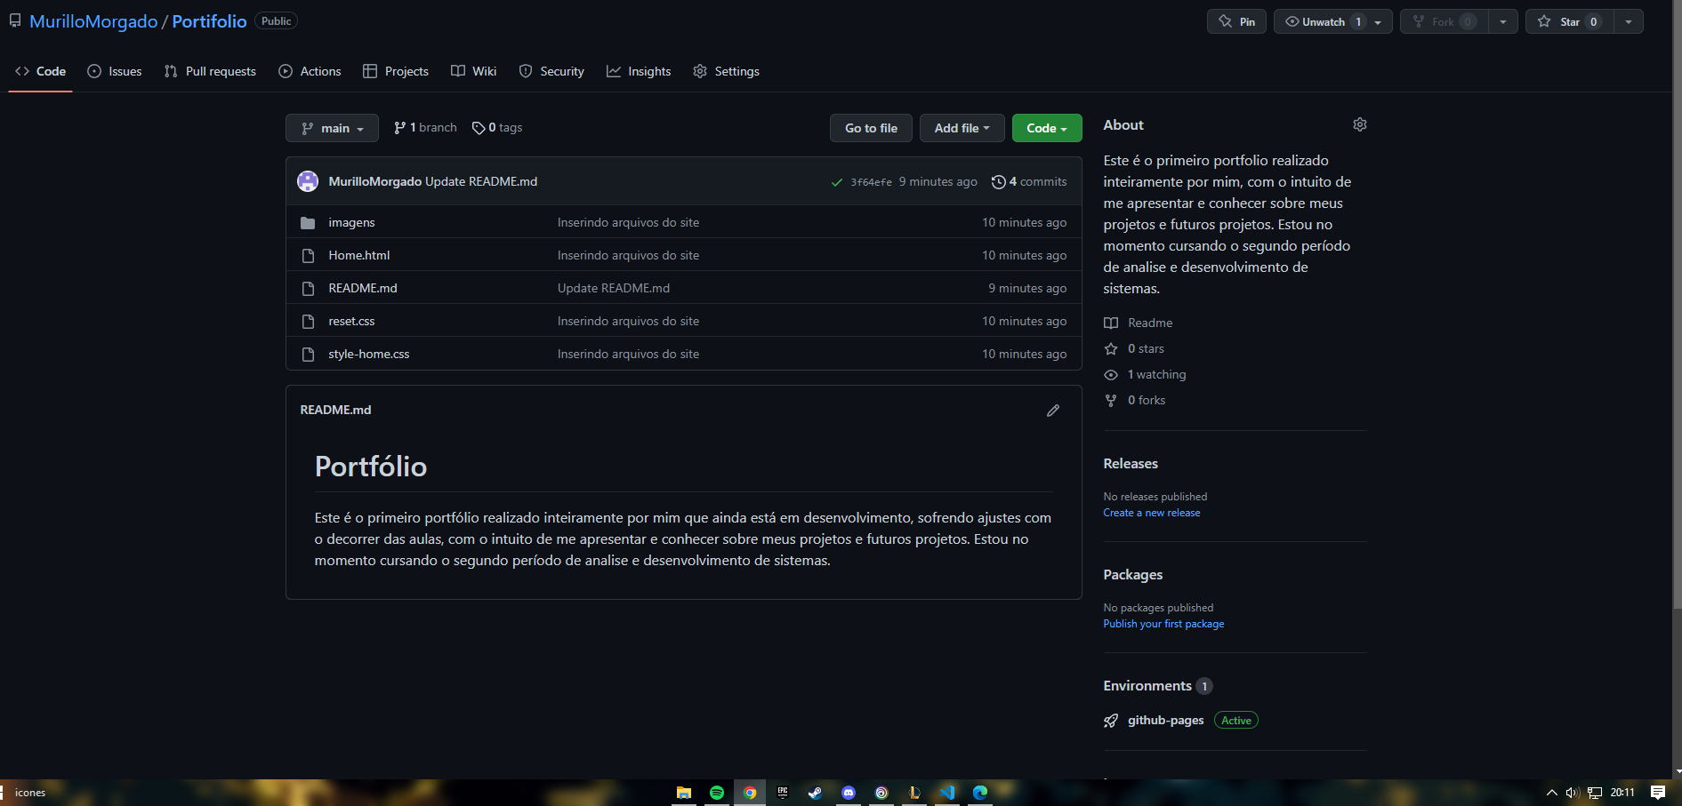
Task: View the Insights tab
Action: (639, 71)
